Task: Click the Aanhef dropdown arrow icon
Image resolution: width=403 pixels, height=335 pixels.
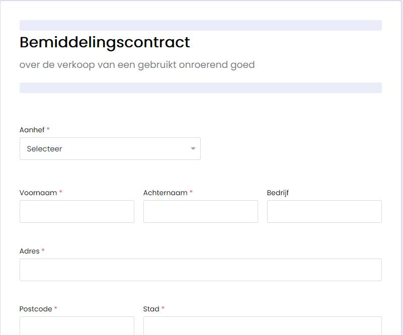Action: 193,148
